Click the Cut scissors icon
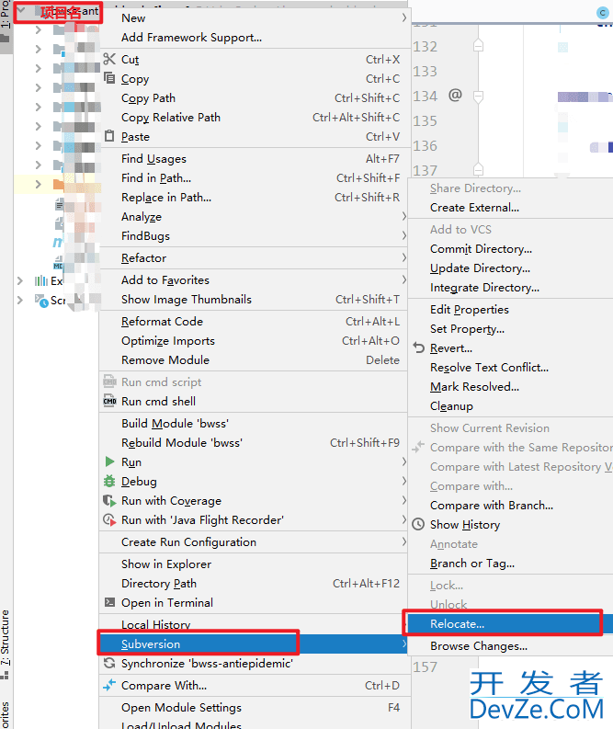The image size is (613, 729). point(109,59)
